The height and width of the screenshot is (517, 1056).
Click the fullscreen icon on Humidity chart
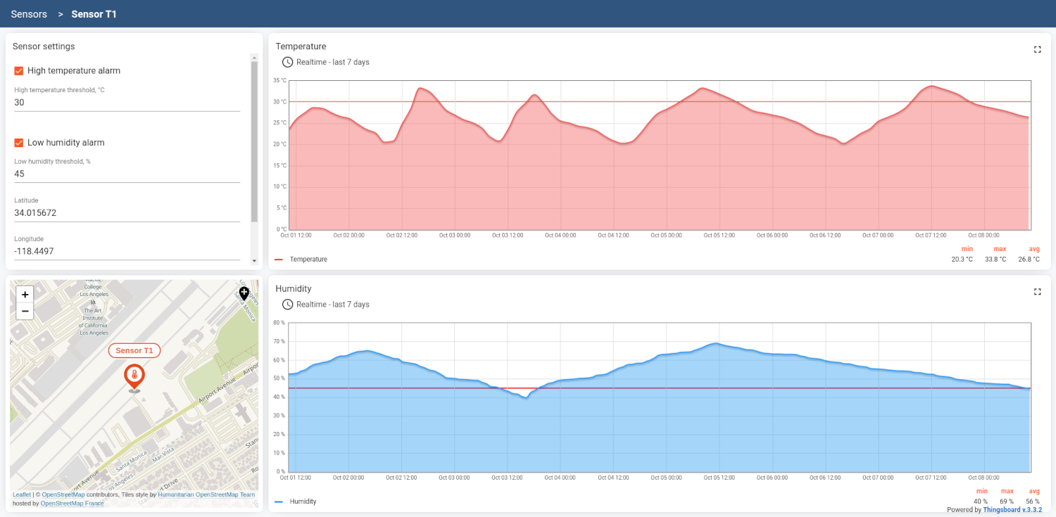click(x=1037, y=291)
